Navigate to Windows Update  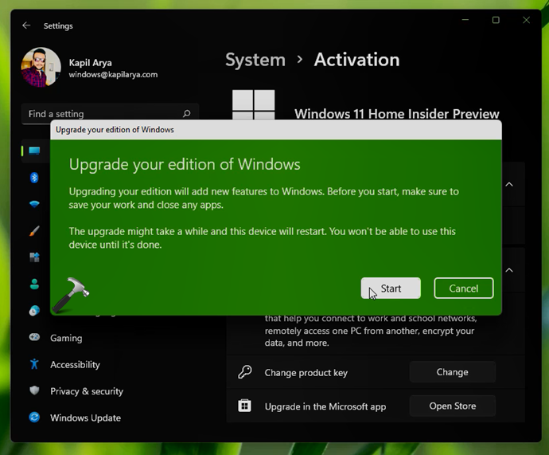pos(84,418)
